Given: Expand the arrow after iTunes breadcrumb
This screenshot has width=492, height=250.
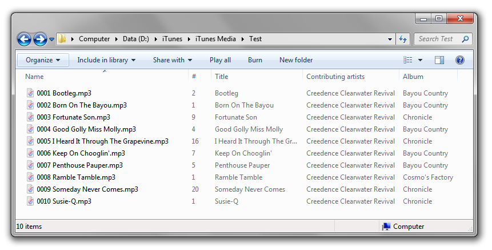Looking at the screenshot, I should point(189,39).
